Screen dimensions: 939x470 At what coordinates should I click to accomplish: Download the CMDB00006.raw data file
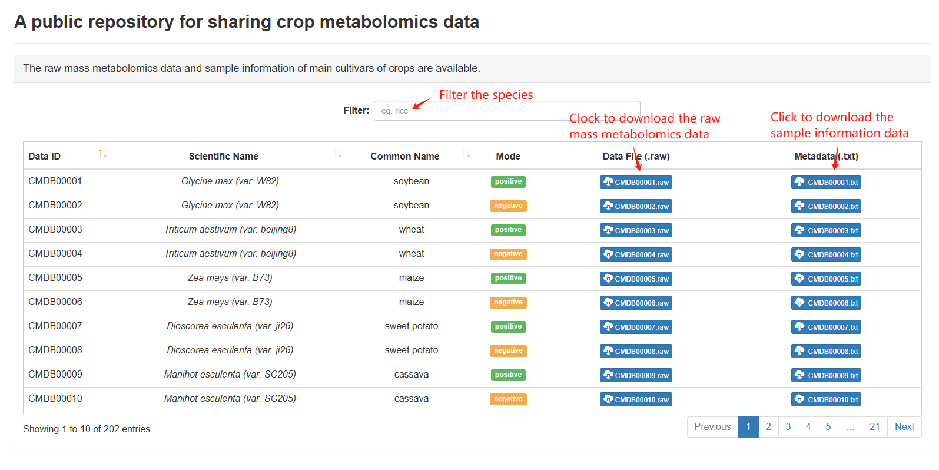click(636, 303)
